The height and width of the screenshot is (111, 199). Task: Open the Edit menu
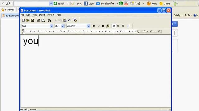pyautogui.click(x=28, y=15)
